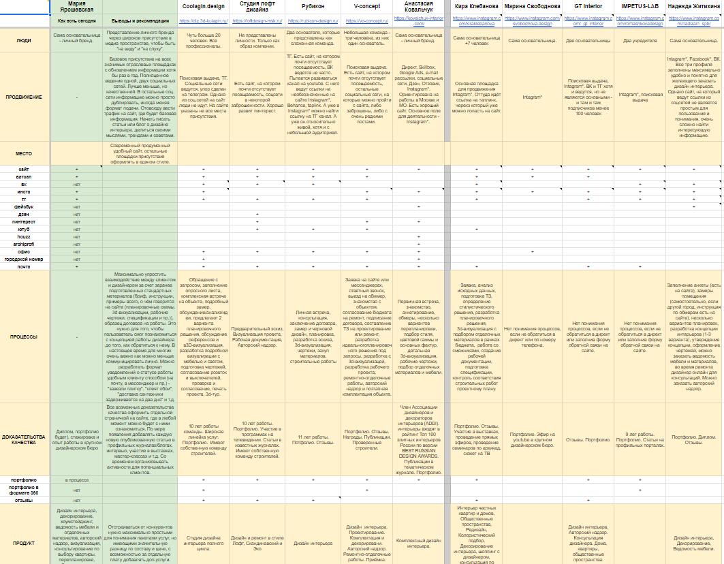Open the kovalchuk-interior.com link
This screenshot has width=724, height=564.
[x=418, y=21]
